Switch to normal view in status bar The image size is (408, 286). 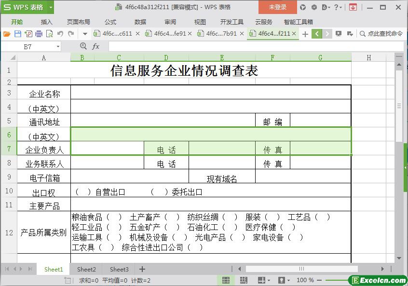coord(226,280)
